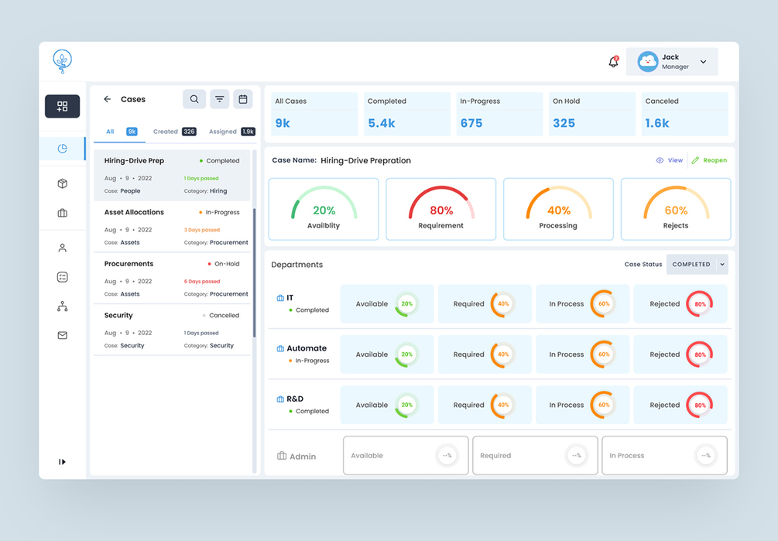Click Admin Available card
Screen dimensions: 778x541
tap(406, 456)
